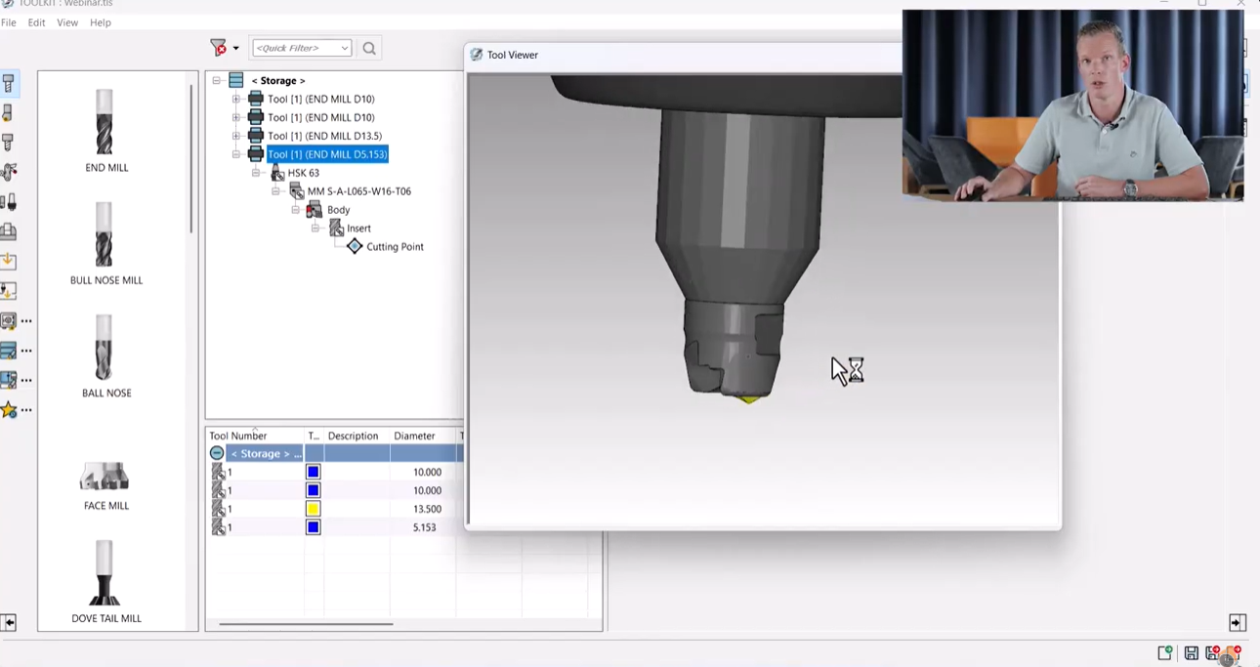Expand the HSK 63 tree node
The image size is (1260, 667).
pos(256,173)
